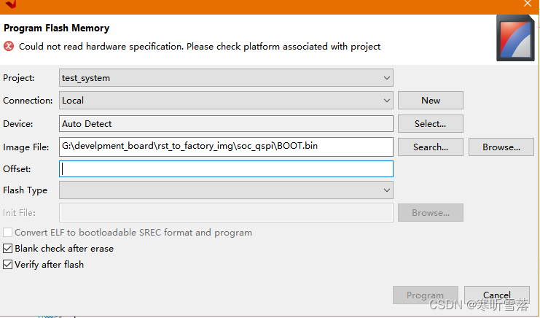This screenshot has width=540, height=318.
Task: Click the Image File: label
Action: [26, 147]
